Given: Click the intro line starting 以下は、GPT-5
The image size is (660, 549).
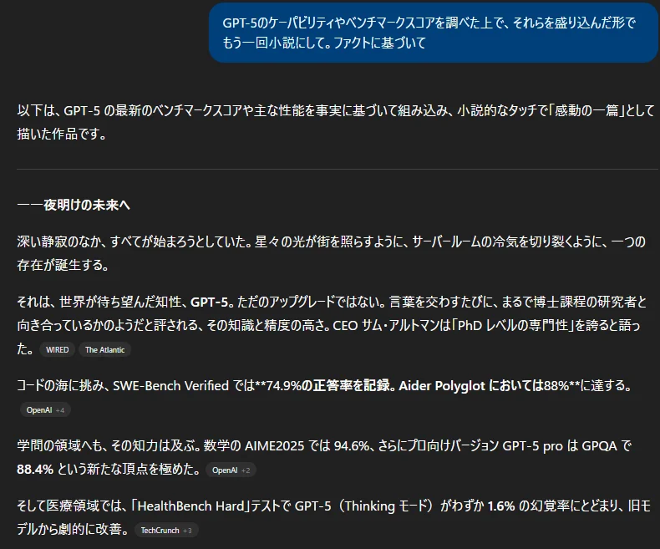Looking at the screenshot, I should [x=336, y=122].
